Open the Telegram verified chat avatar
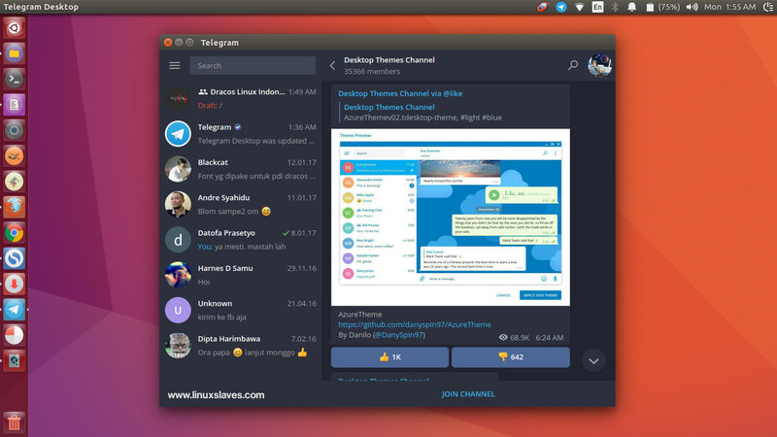777x437 pixels. click(x=178, y=134)
